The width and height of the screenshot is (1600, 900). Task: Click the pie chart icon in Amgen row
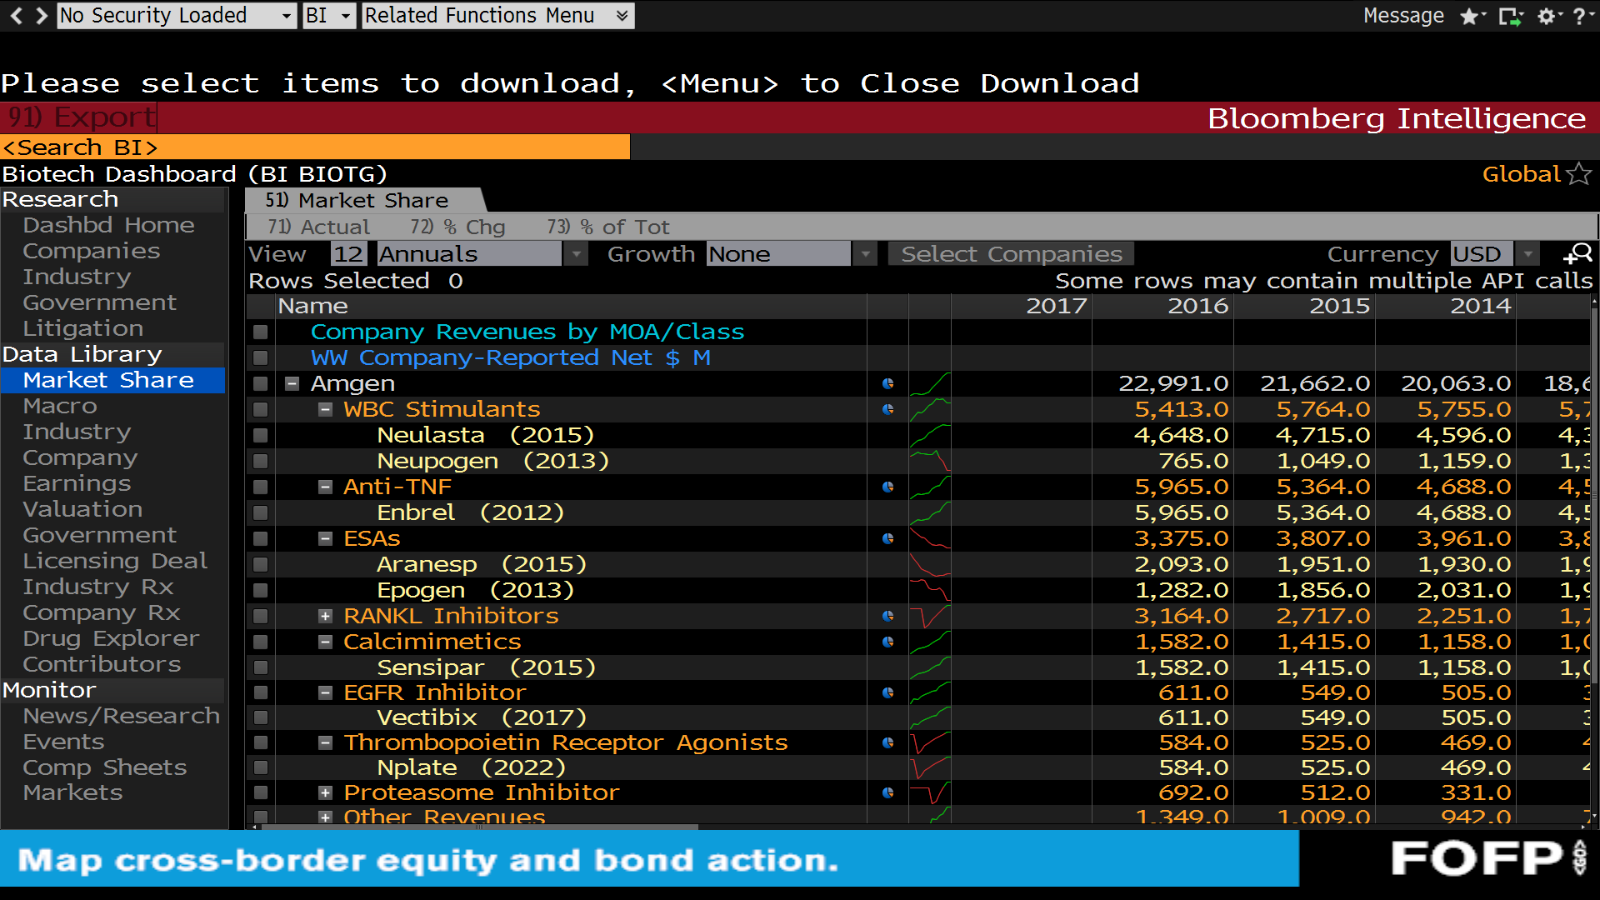[x=887, y=383]
